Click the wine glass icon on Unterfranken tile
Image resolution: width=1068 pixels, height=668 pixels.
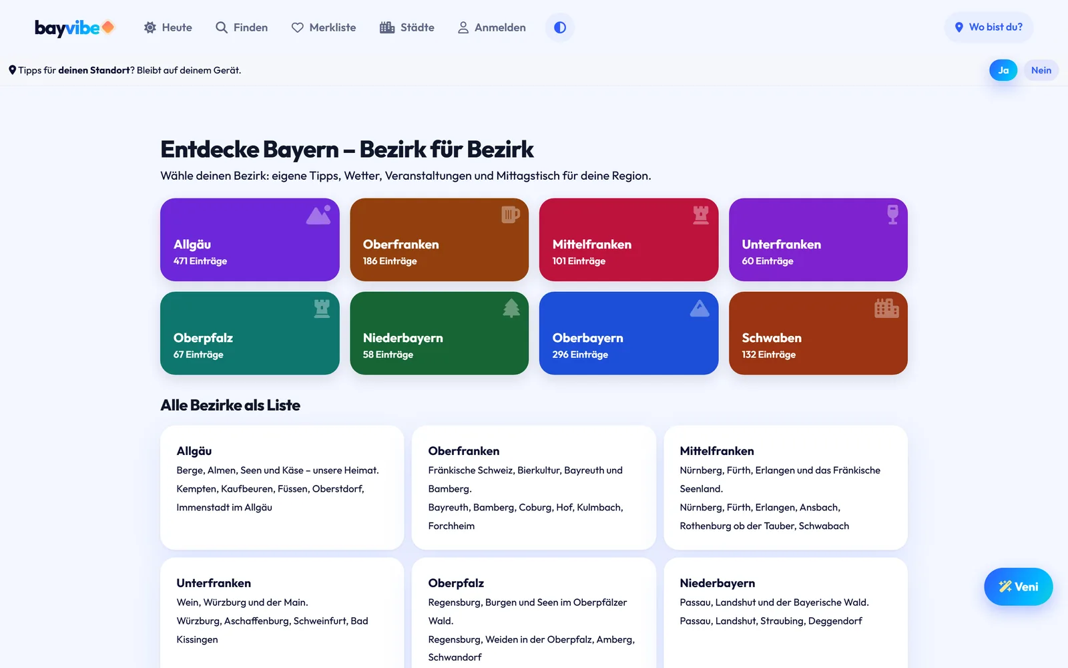(892, 214)
